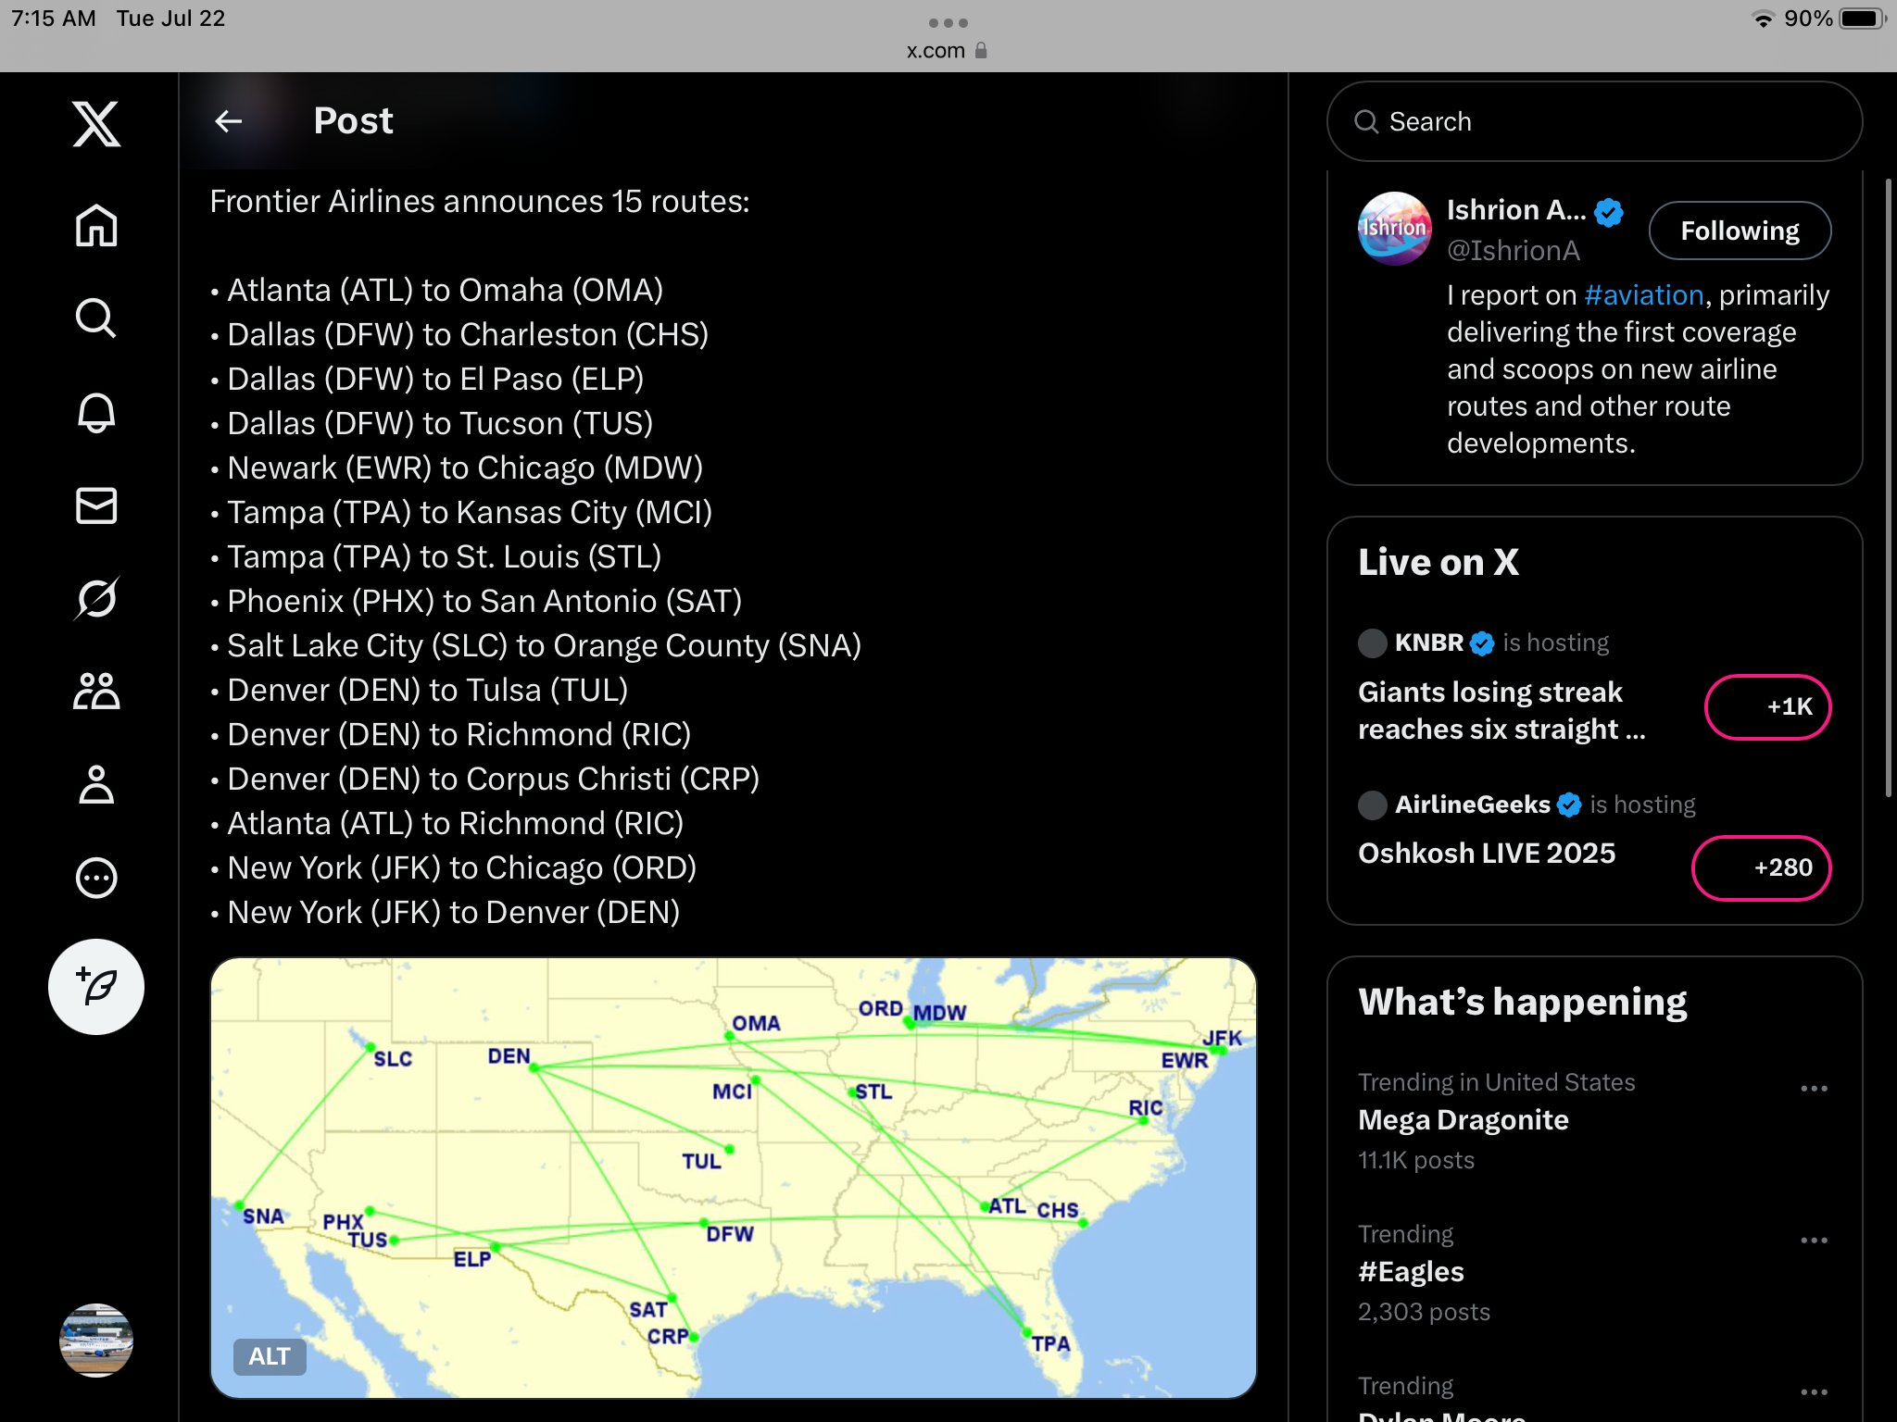
Task: Open the @IshrionA handle link
Action: click(x=1514, y=250)
